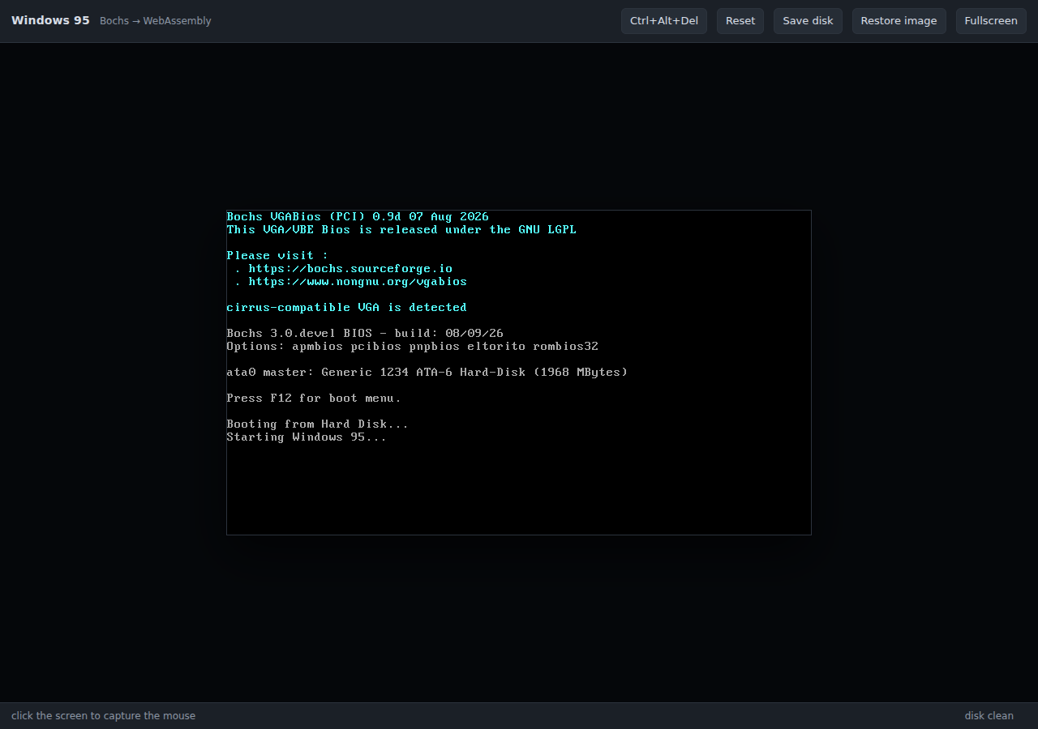The width and height of the screenshot is (1038, 729).
Task: Click the 'disk clean' status text
Action: (x=989, y=716)
